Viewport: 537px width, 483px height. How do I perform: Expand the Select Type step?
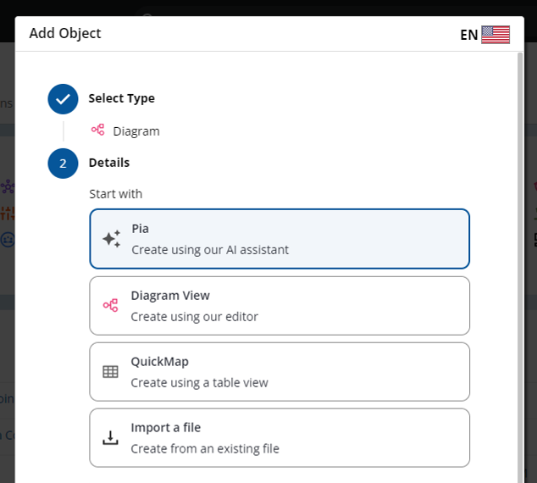121,98
